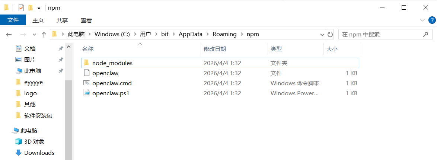Expand the recent locations dropdown arrow
The height and width of the screenshot is (160, 437).
34,35
